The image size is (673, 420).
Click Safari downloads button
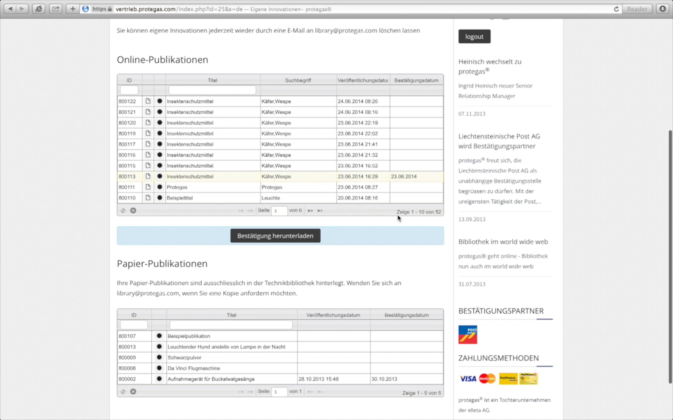pos(663,9)
